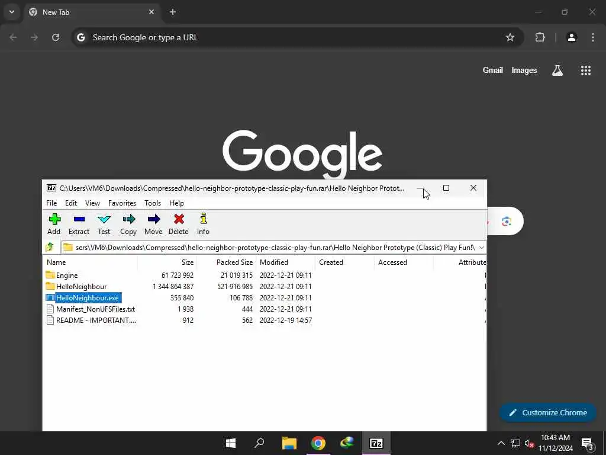Open the taskbar clock showing 10:43 AM
Viewport: 606px width, 455px height.
click(x=556, y=443)
